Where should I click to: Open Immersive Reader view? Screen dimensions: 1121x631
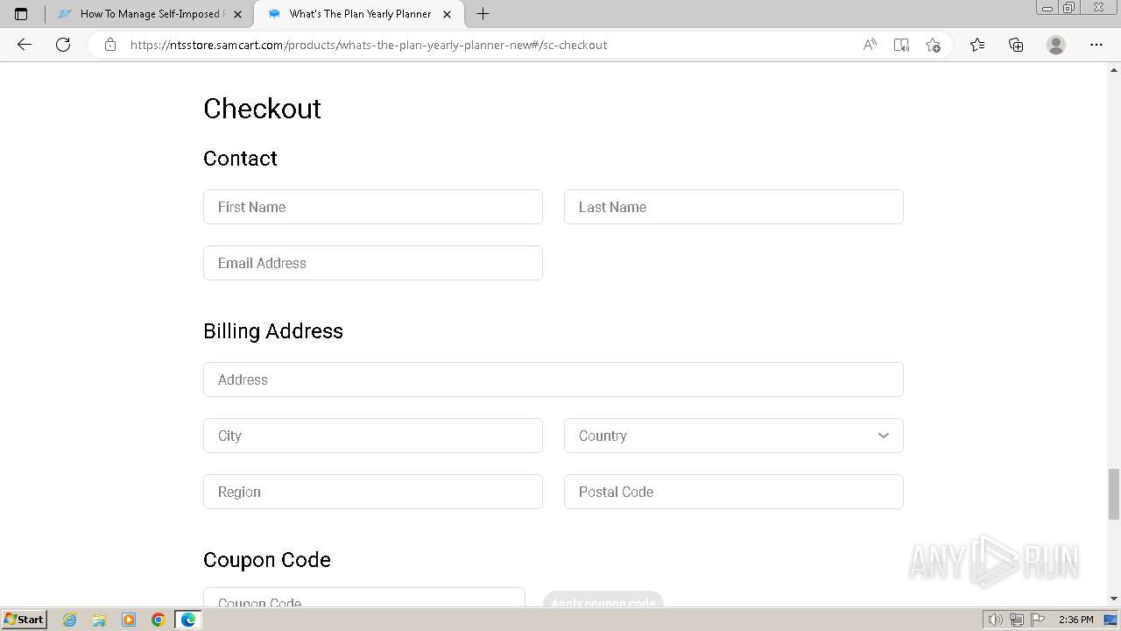point(901,45)
